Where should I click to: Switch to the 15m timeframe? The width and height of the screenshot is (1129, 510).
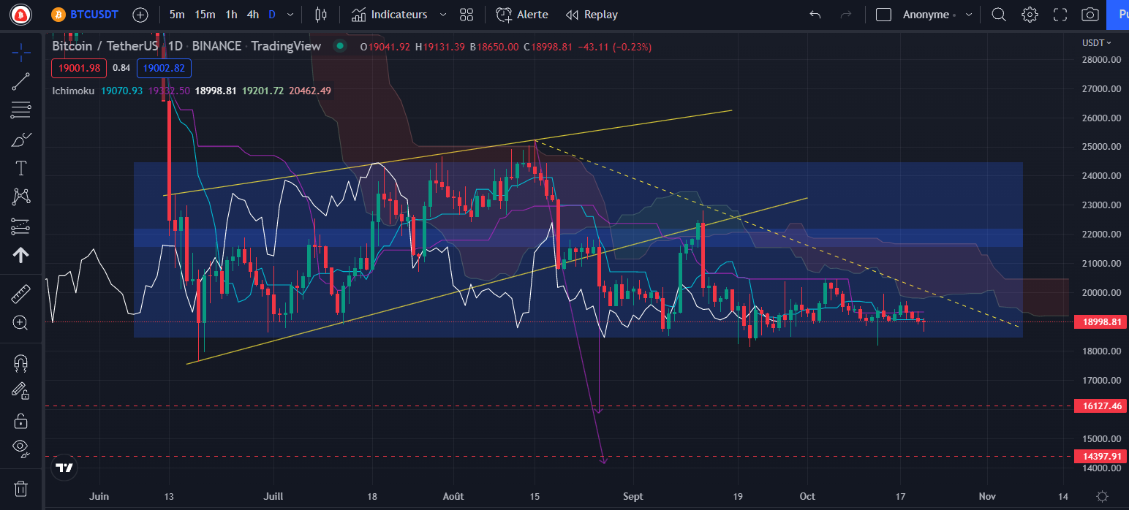click(x=204, y=14)
